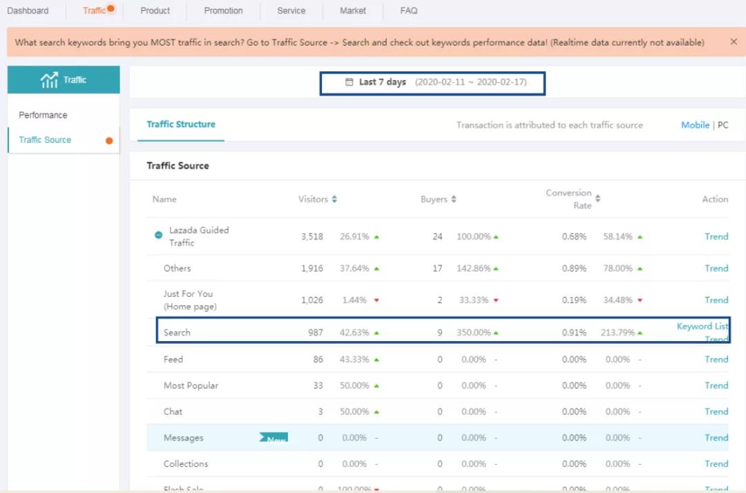Switch to Traffic Structure tab

[x=181, y=125]
